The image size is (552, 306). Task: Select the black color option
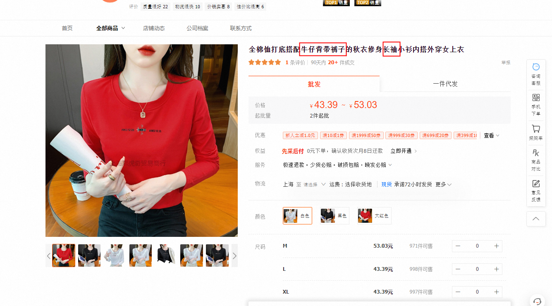(335, 216)
